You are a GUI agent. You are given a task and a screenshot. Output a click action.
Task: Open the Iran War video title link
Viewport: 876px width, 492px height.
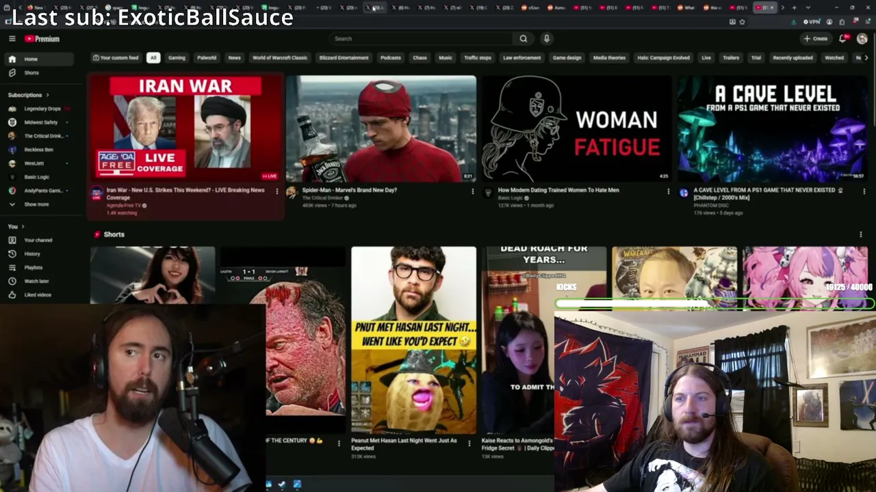[185, 193]
